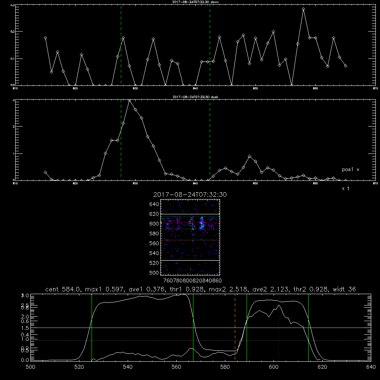Click bottom plot y-axis label 0.0
380x380 pixels.
[x=25, y=360]
